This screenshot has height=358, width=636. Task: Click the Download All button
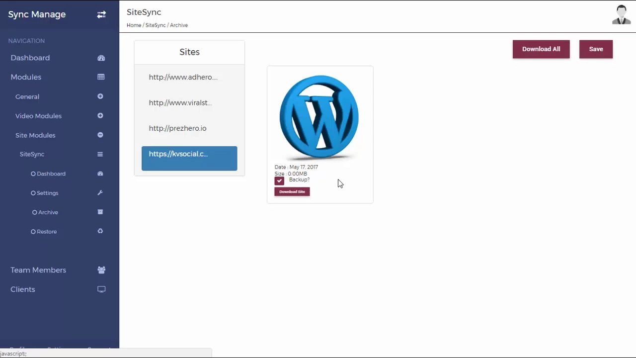coord(541,49)
